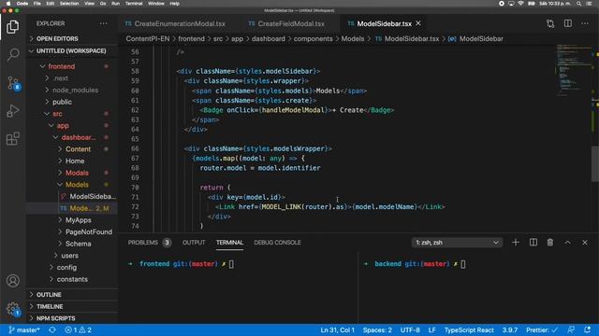Change encoding via UTF-8
This screenshot has width=599, height=336.
tap(410, 329)
